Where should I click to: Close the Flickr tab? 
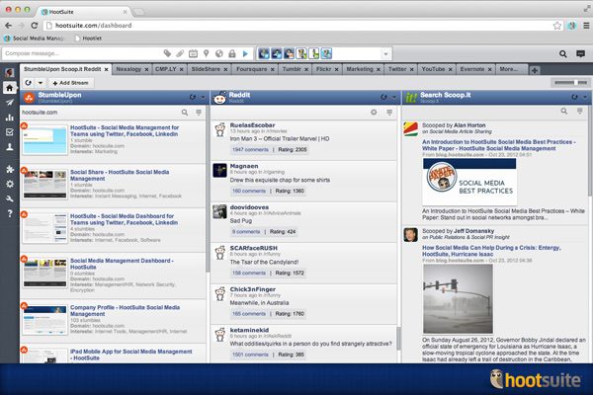(336, 69)
